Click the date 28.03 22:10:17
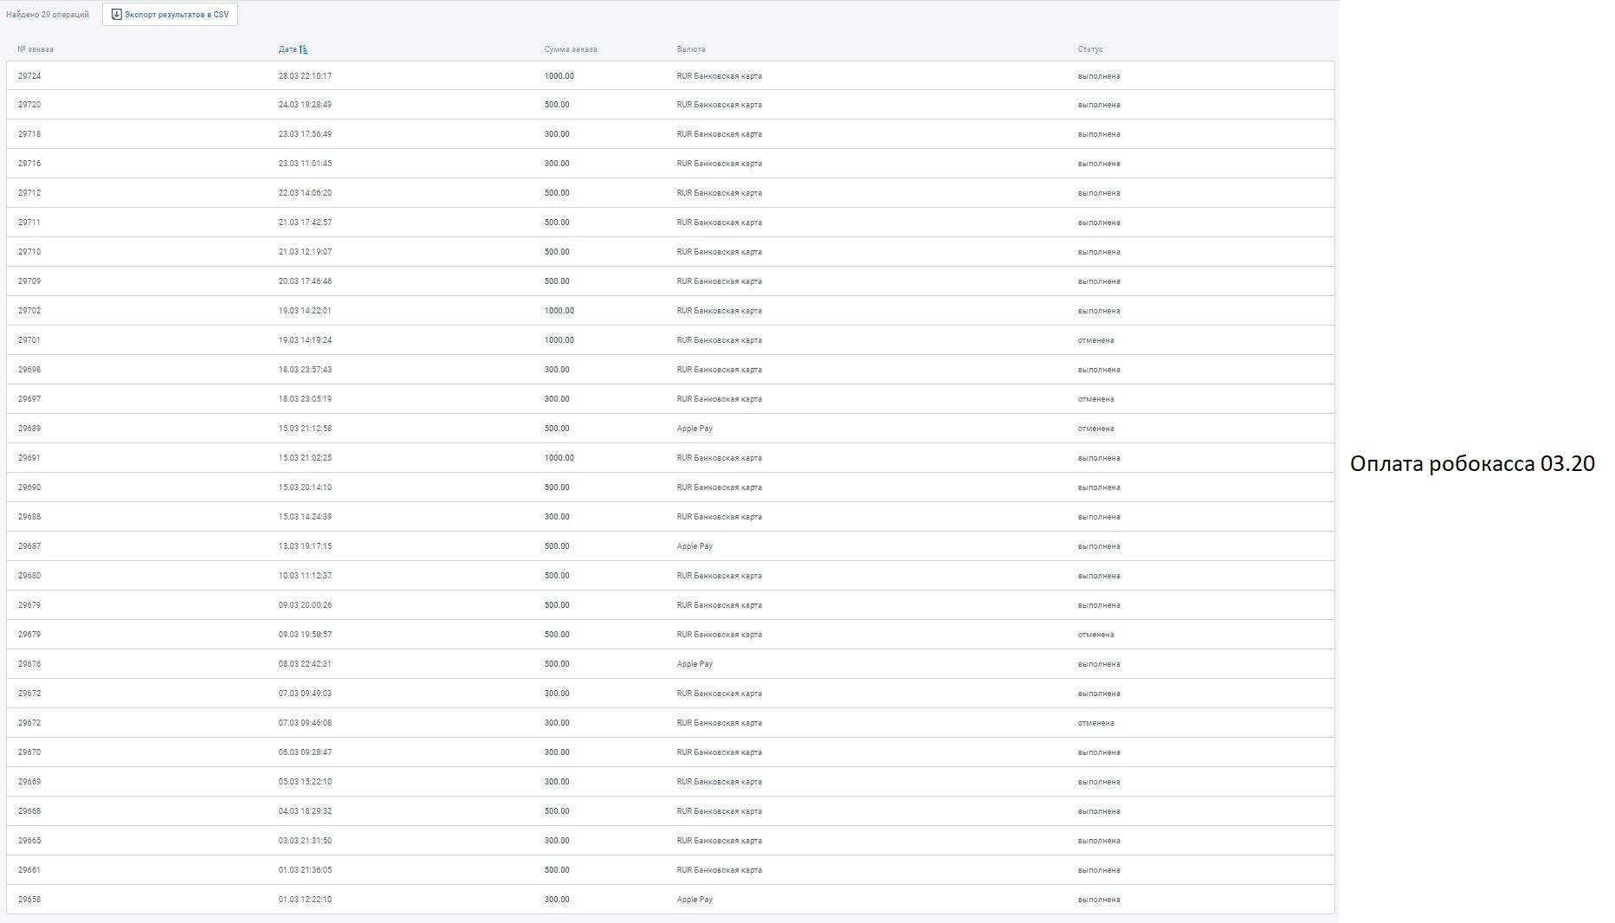 (305, 76)
